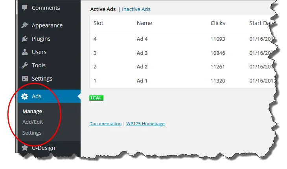Open the Ad 1 entry
This screenshot has width=287, height=169.
pyautogui.click(x=142, y=81)
